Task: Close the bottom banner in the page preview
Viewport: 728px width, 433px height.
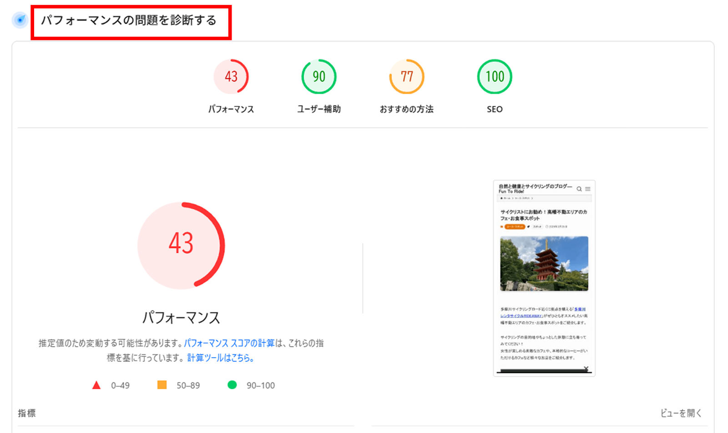Action: click(x=586, y=368)
